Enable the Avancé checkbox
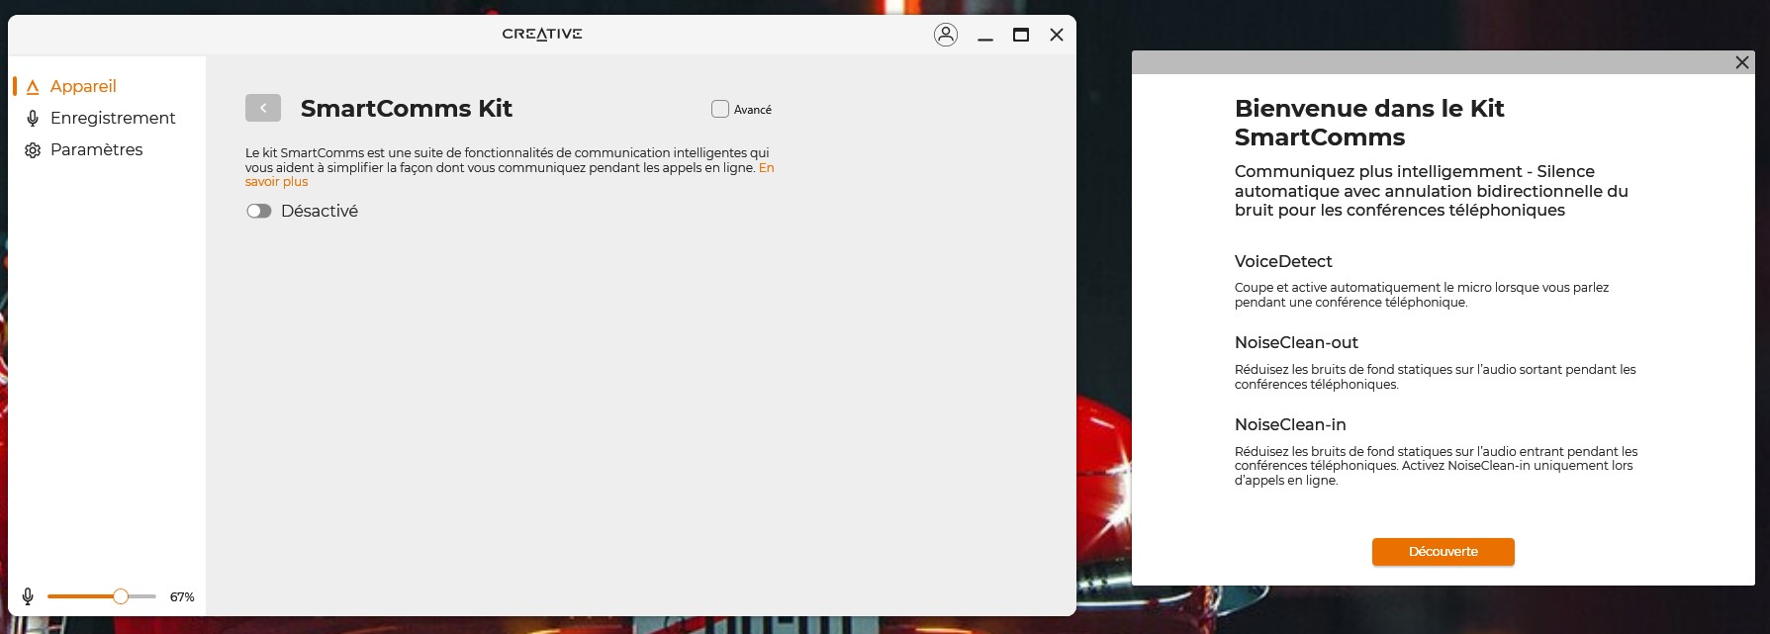 [720, 109]
